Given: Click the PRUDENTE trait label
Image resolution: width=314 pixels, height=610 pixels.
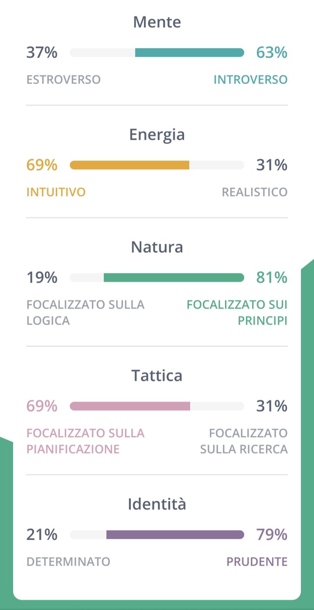Looking at the screenshot, I should (257, 561).
